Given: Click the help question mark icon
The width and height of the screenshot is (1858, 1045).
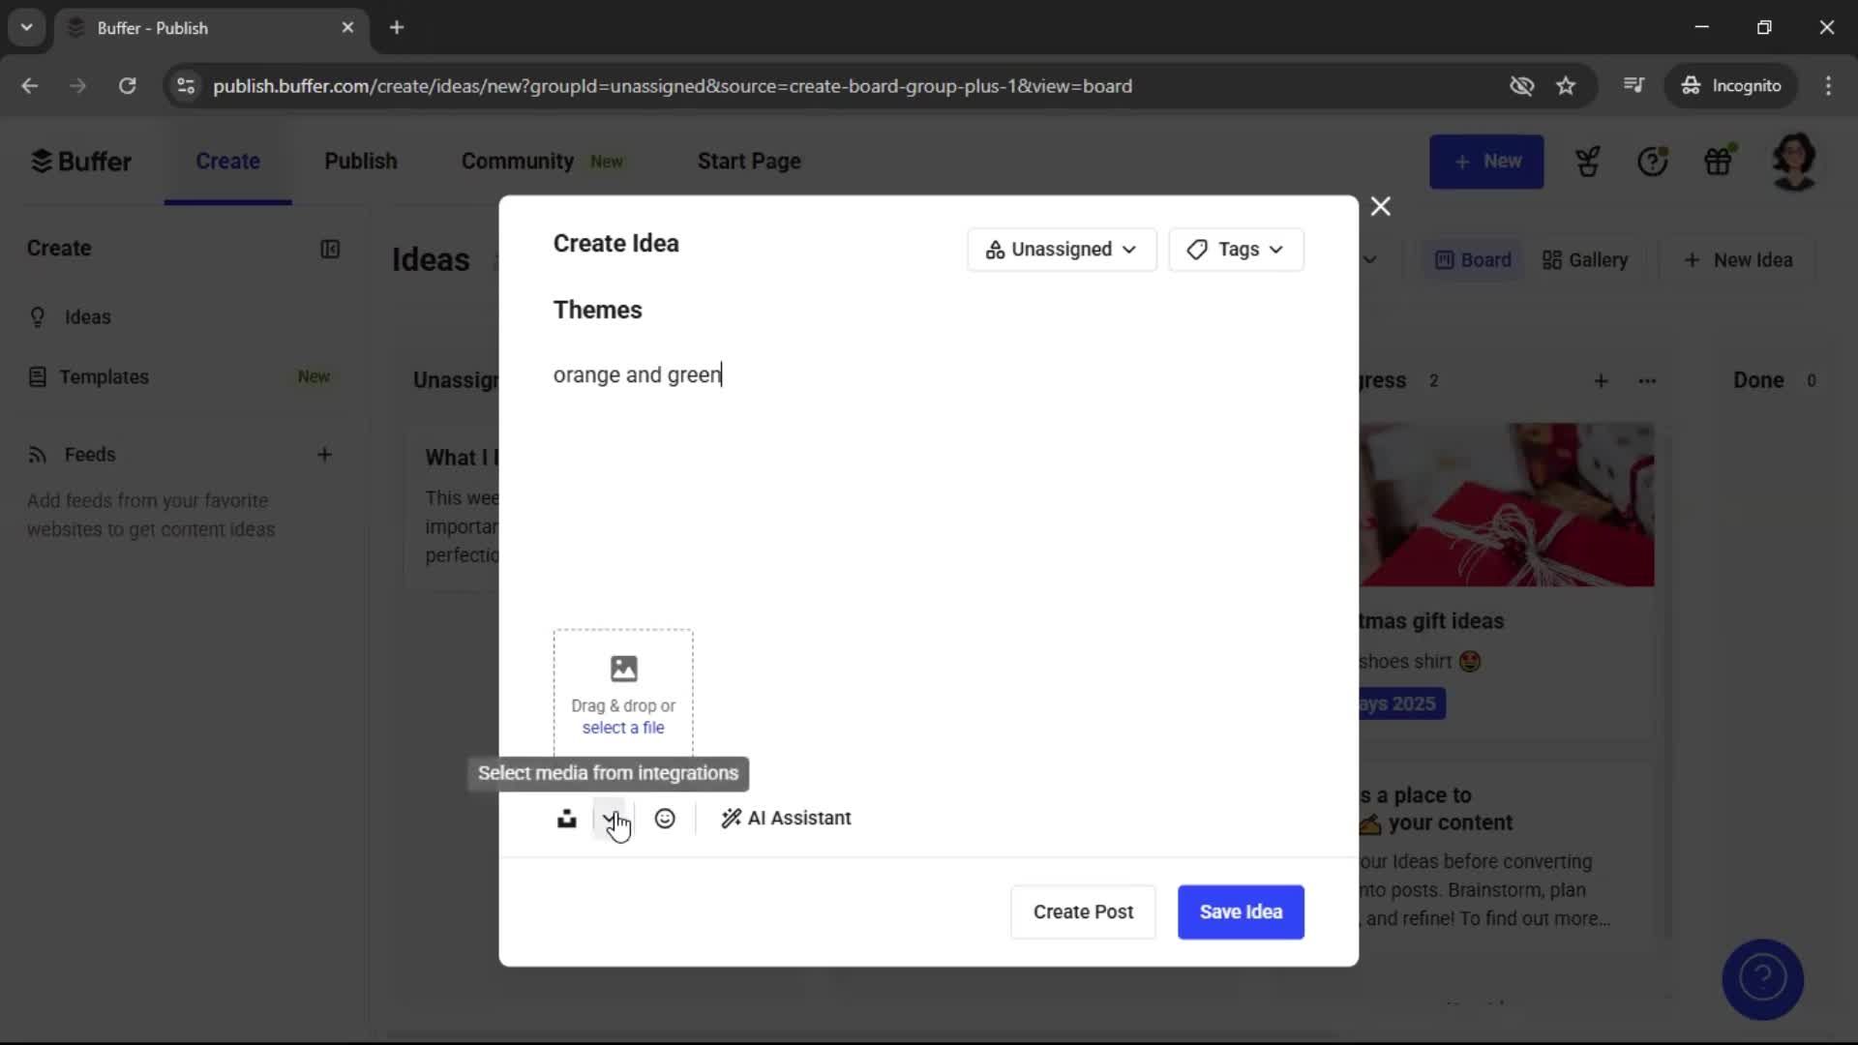Looking at the screenshot, I should (x=1654, y=161).
